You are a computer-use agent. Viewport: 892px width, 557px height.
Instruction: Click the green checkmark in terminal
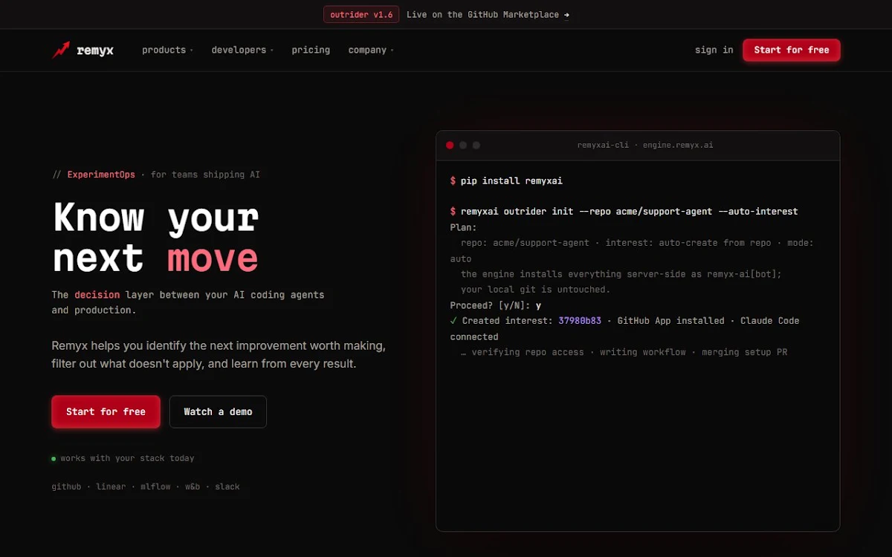[453, 321]
